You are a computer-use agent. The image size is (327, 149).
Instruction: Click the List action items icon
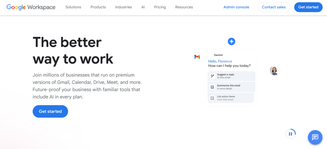[x=212, y=98]
